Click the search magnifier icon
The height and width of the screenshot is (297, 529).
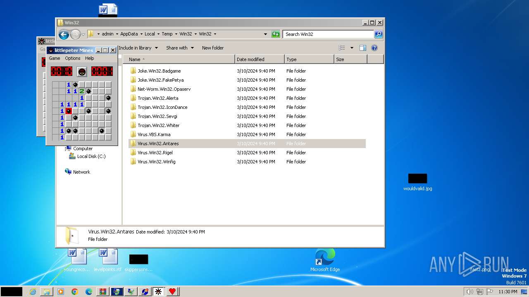[379, 34]
